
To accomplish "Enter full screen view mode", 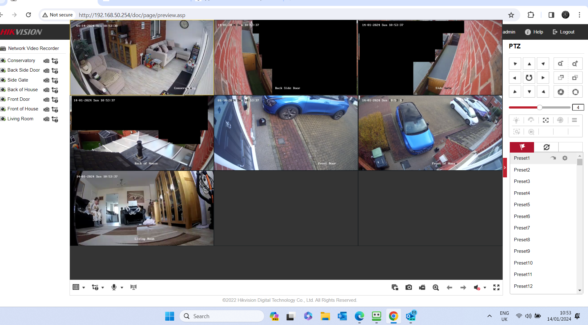I will (x=496, y=287).
